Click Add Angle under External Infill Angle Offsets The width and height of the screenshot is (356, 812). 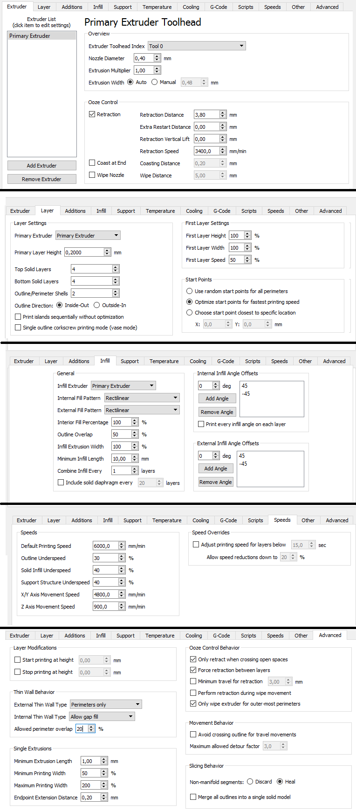pos(216,469)
